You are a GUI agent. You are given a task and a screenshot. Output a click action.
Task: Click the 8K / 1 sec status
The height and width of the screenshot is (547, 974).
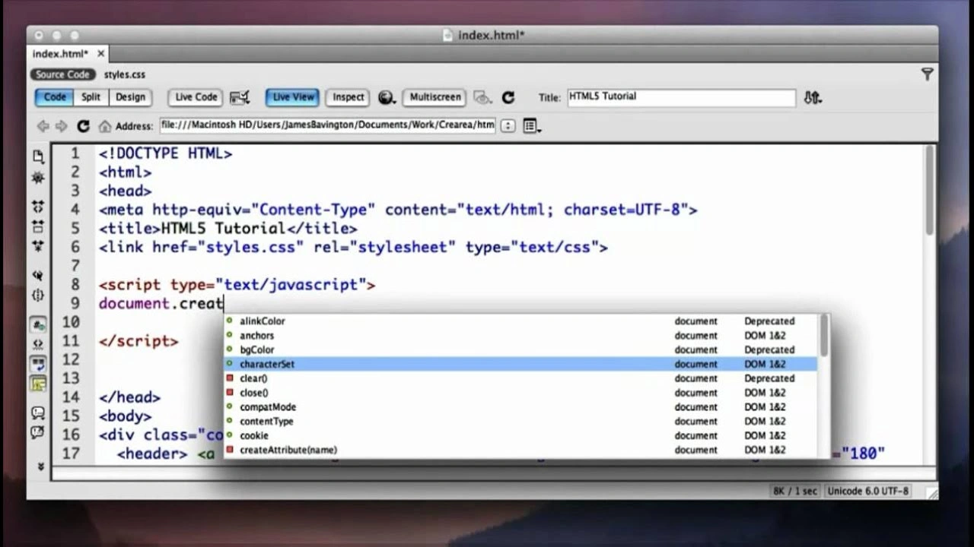[794, 492]
